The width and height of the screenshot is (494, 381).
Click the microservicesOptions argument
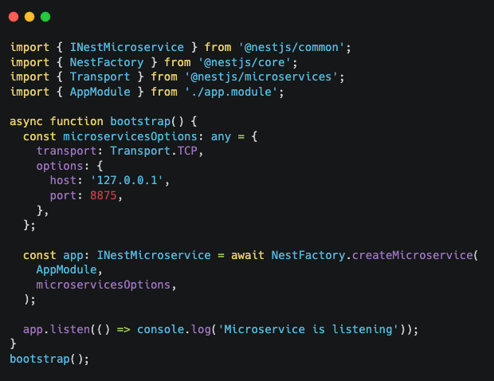click(104, 285)
